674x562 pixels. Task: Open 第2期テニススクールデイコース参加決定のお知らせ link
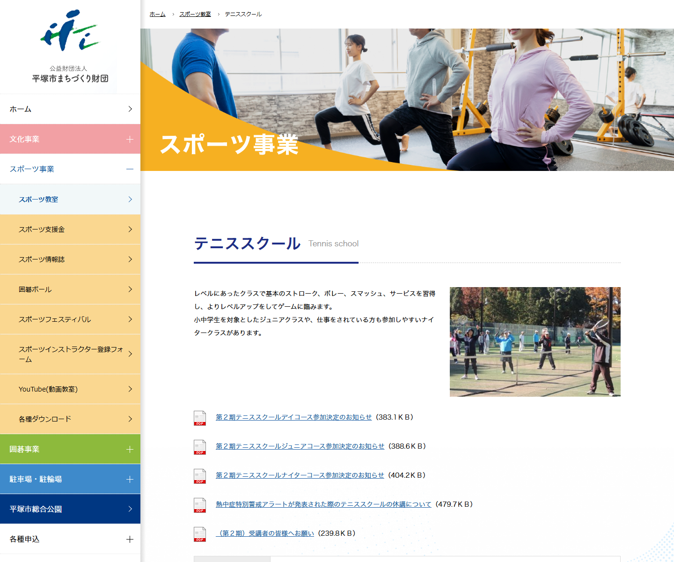pyautogui.click(x=293, y=417)
